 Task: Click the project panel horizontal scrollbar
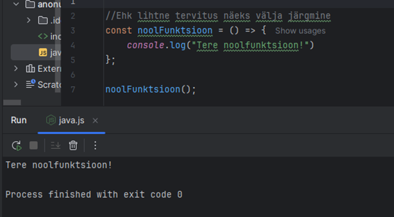[x=12, y=102]
